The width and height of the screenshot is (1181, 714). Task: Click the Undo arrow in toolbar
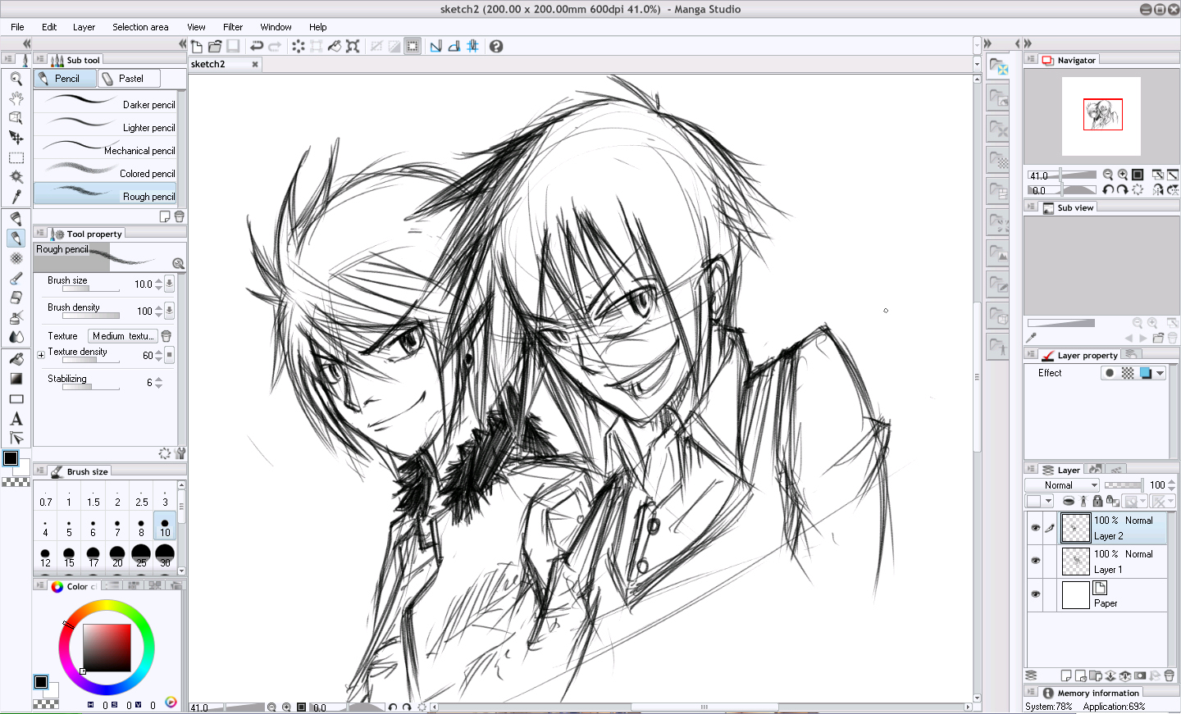click(256, 46)
